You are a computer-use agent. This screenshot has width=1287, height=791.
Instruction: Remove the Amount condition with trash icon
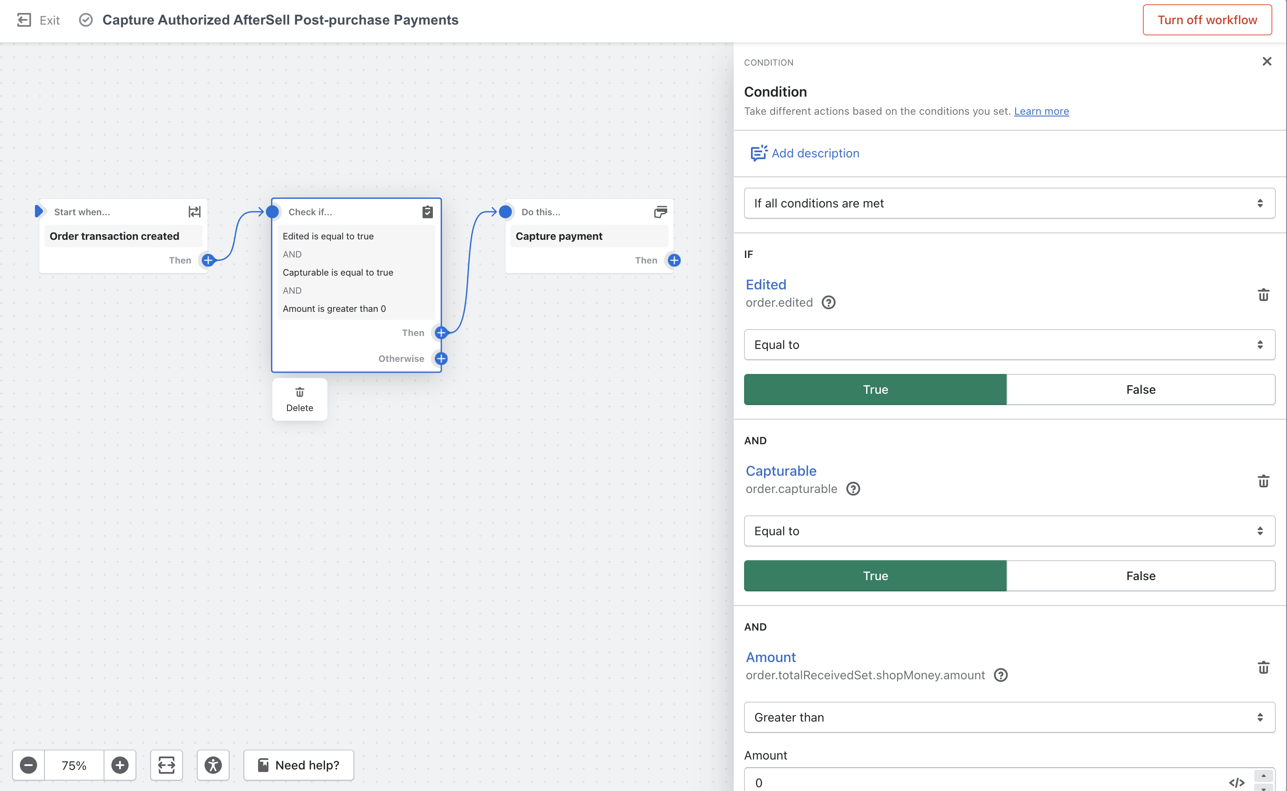click(1263, 667)
